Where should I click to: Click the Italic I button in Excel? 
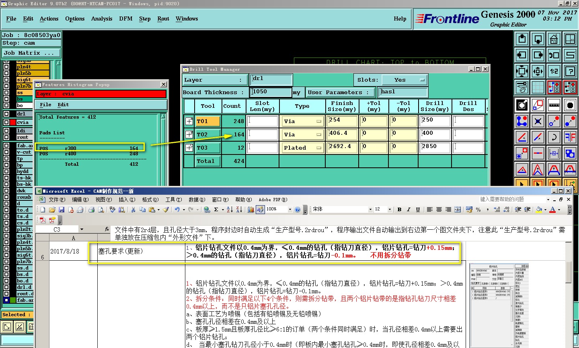point(409,210)
